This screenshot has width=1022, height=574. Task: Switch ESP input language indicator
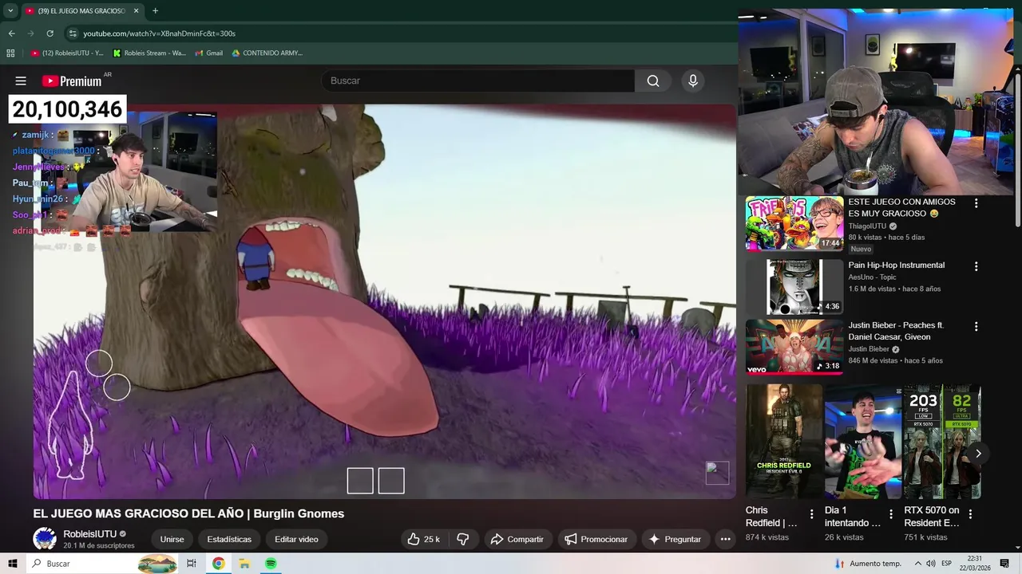tap(946, 564)
